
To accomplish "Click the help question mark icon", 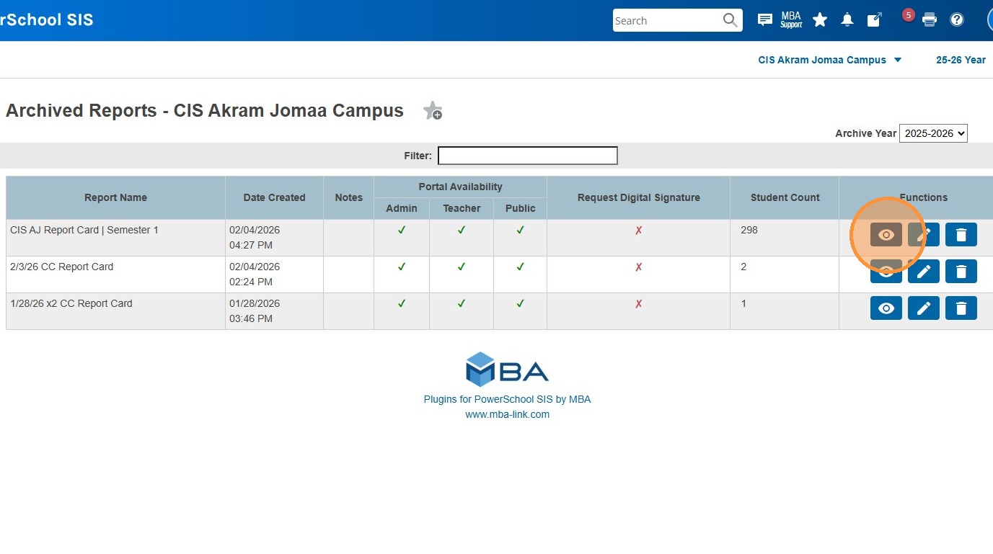I will click(x=957, y=20).
